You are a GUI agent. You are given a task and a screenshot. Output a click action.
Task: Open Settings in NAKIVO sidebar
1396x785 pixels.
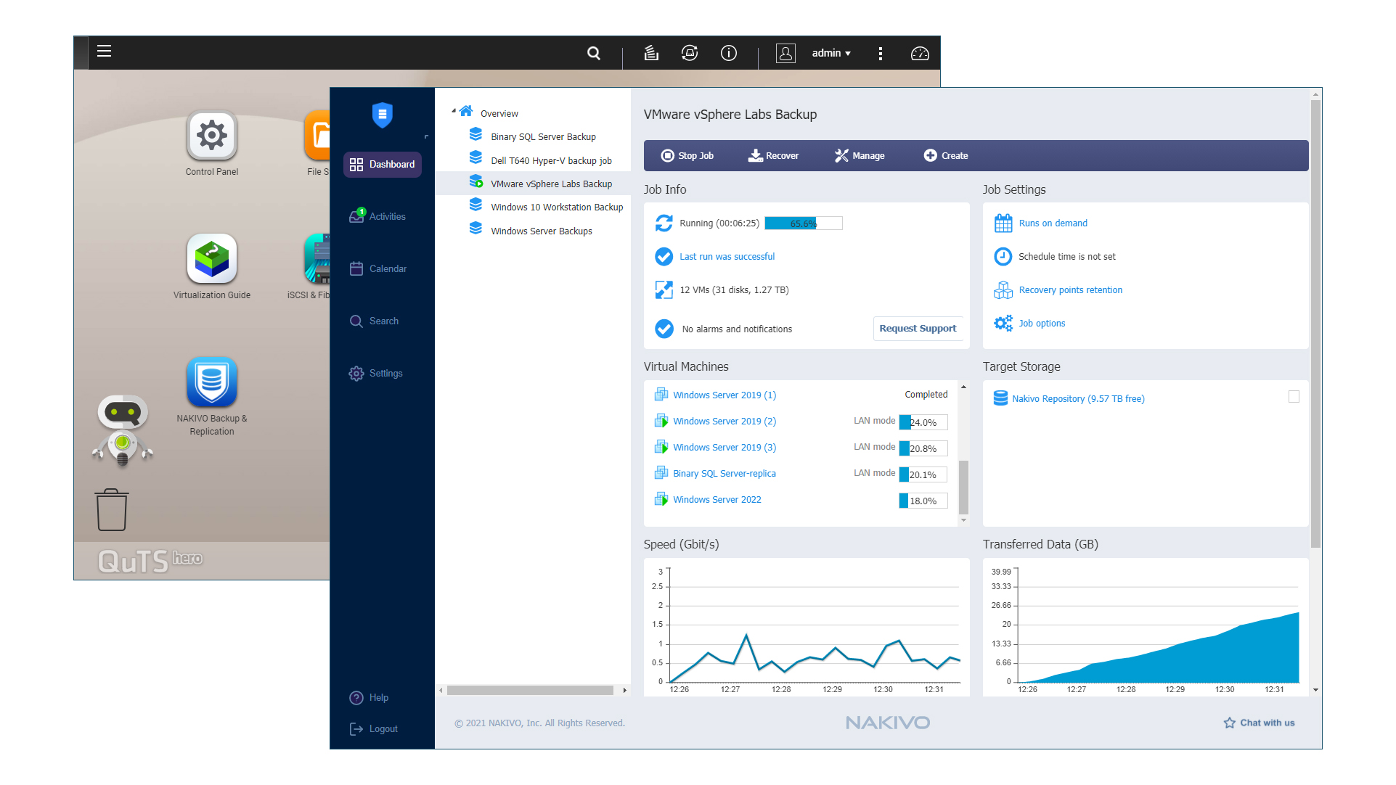pyautogui.click(x=376, y=373)
